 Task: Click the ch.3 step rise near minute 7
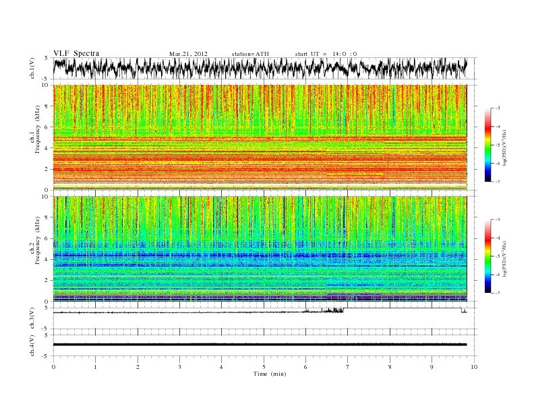344,310
